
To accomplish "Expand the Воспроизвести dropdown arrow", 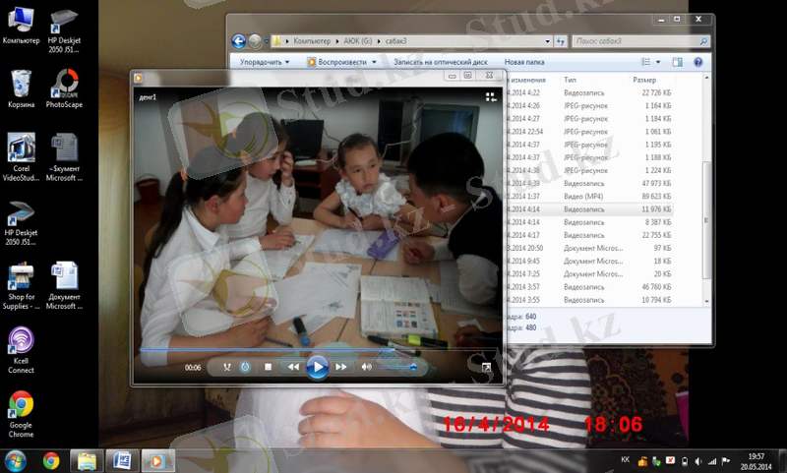I will (x=374, y=62).
